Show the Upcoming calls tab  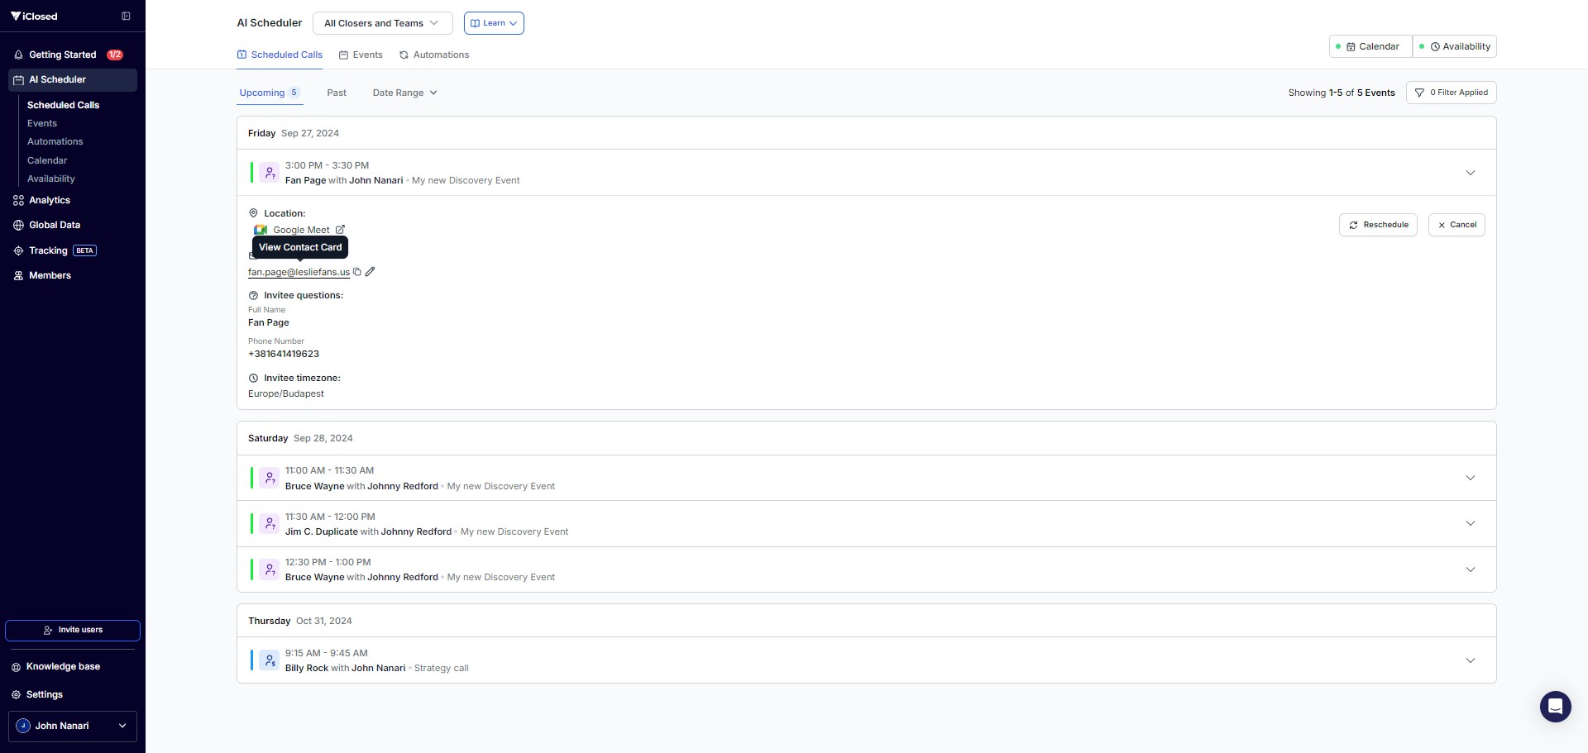tap(270, 93)
